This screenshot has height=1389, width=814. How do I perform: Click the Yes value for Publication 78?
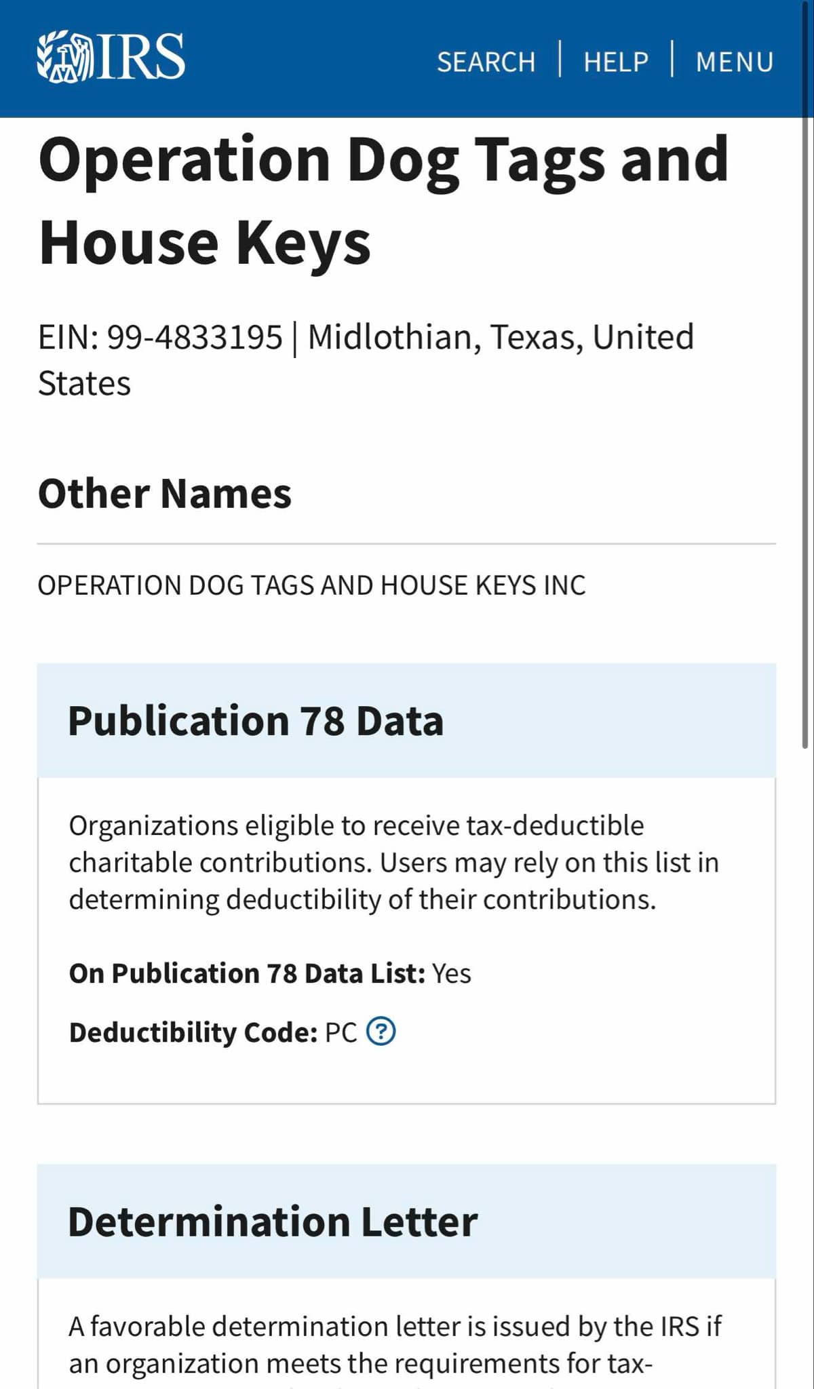[x=452, y=973]
